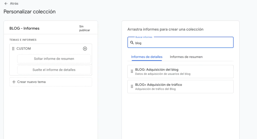Click 'Arrastra informes para crear una colección' heading
The height and width of the screenshot is (139, 257).
point(165,29)
